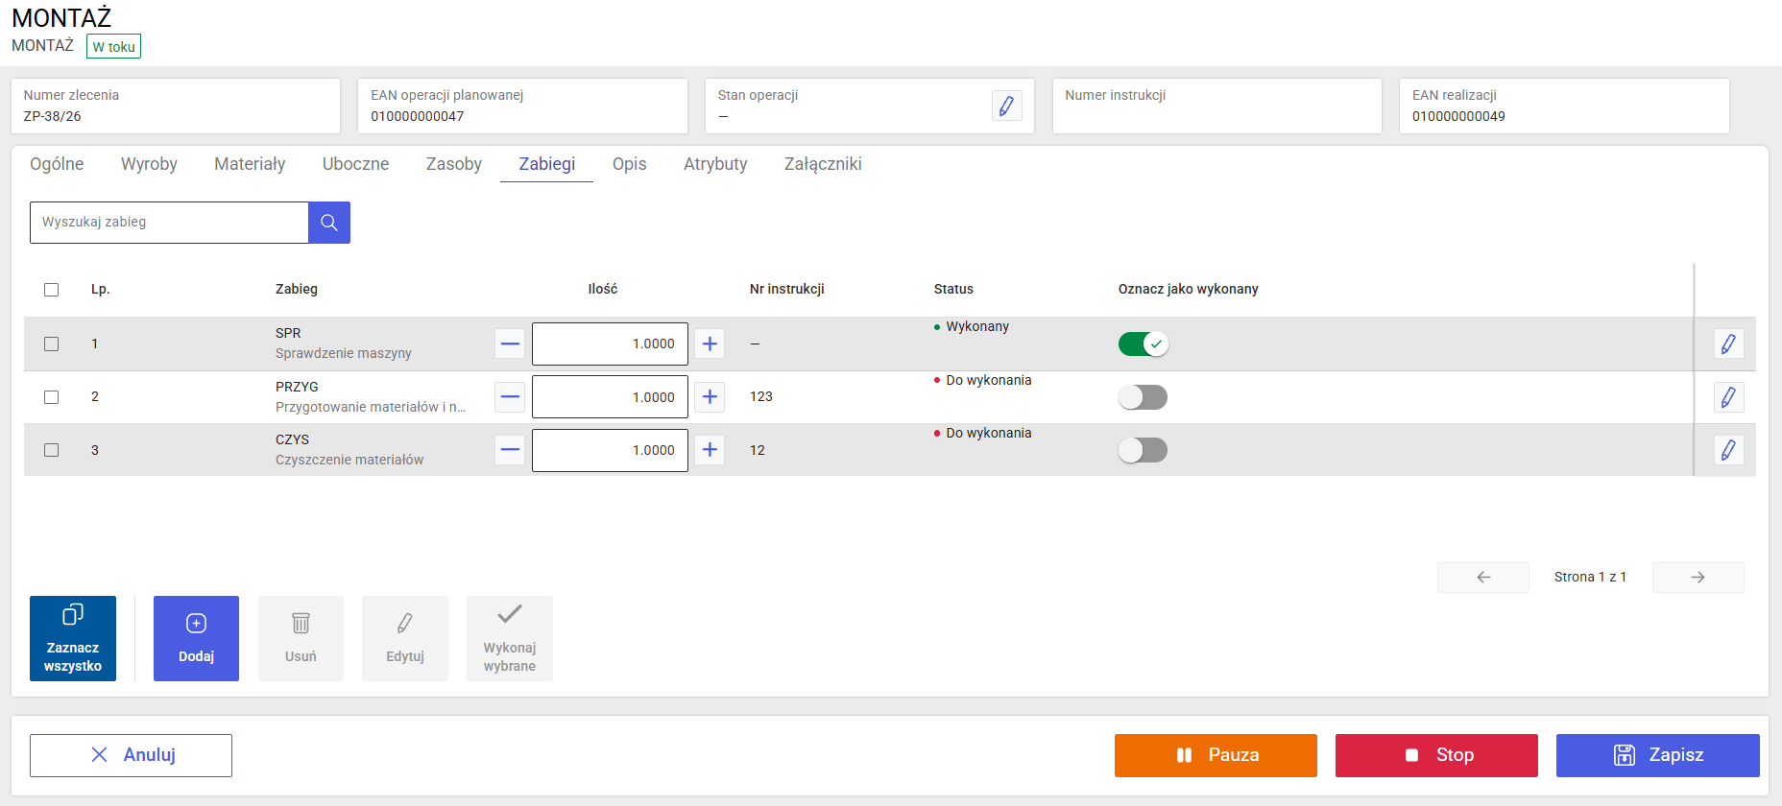
Task: Click the Edytuj pencil button
Action: 405,639
